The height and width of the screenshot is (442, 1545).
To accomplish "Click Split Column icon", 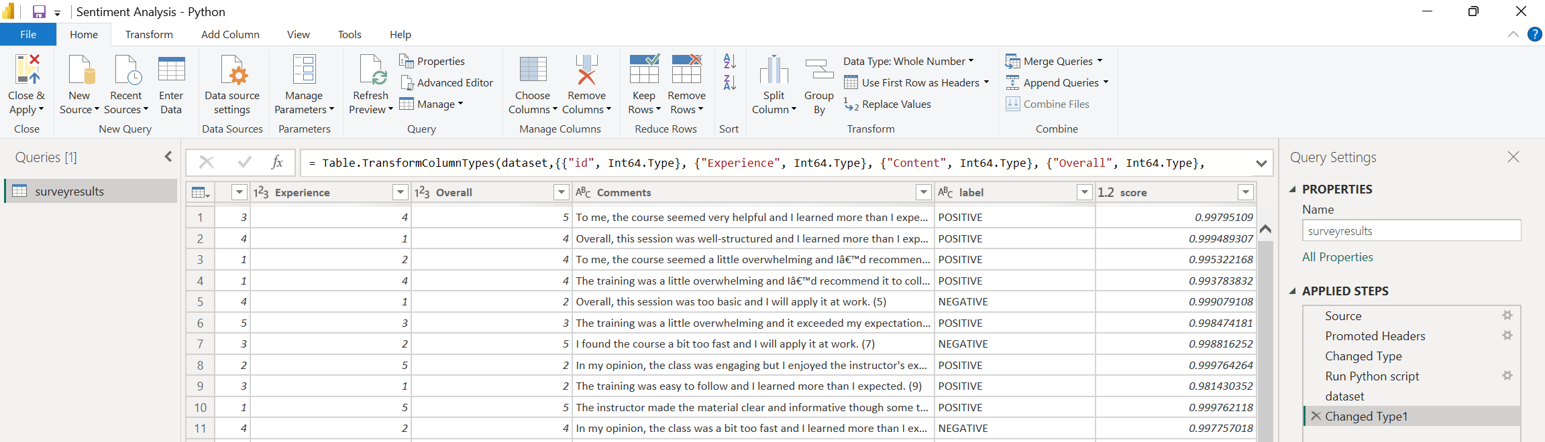I will [x=774, y=70].
